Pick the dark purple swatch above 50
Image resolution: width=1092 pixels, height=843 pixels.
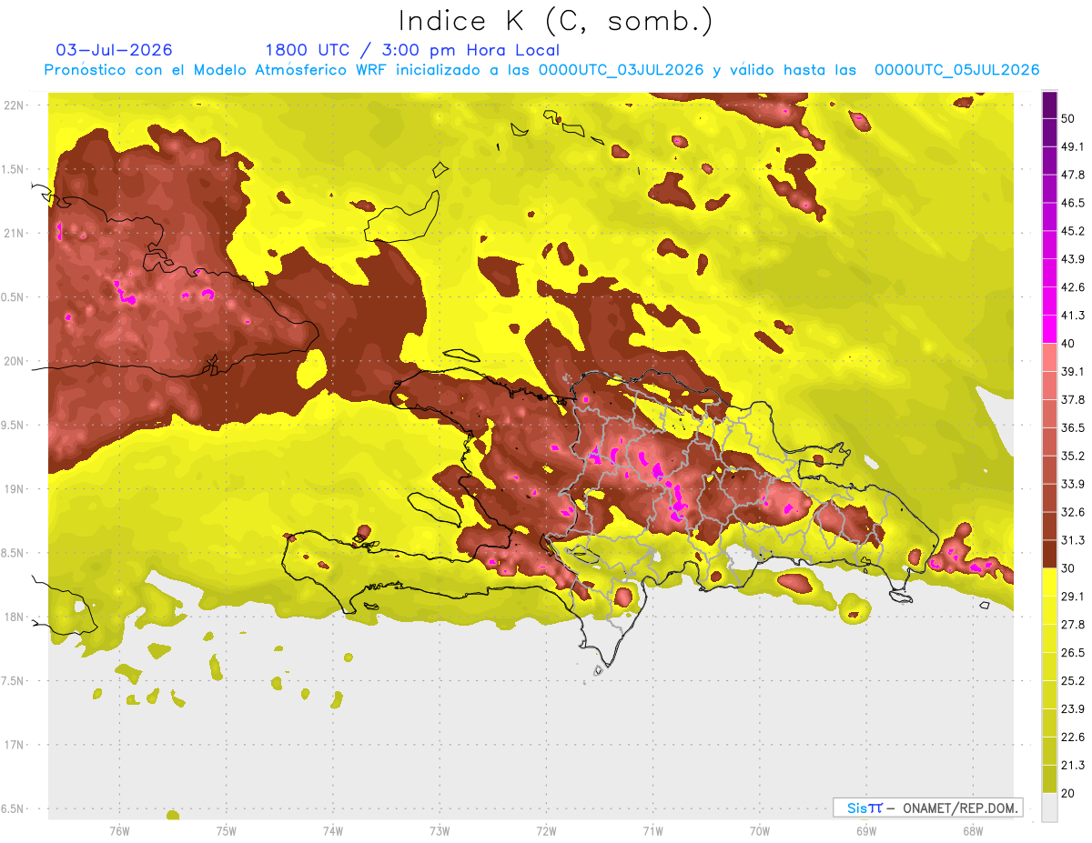(x=1049, y=105)
